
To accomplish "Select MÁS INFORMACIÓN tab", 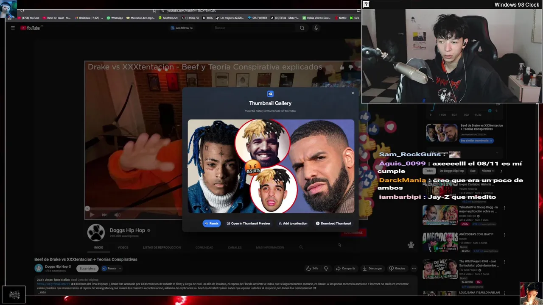I will pyautogui.click(x=270, y=247).
